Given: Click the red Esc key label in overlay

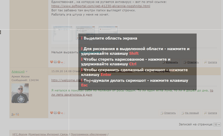Looking at the screenshot, I should [x=84, y=85].
